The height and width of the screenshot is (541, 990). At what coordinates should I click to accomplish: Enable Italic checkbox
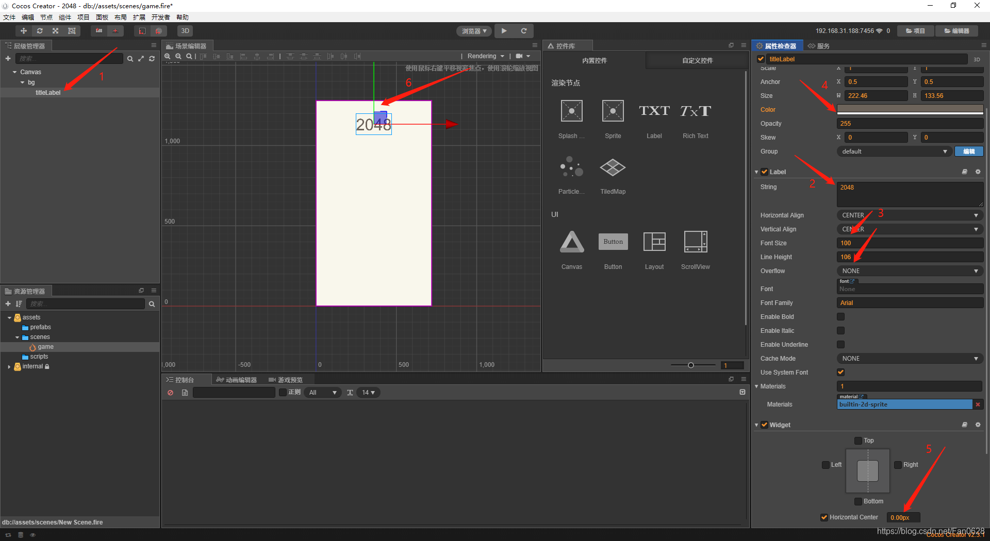pyautogui.click(x=841, y=331)
